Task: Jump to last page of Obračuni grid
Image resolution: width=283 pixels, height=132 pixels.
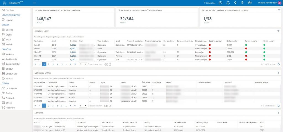Action: [x=75, y=64]
